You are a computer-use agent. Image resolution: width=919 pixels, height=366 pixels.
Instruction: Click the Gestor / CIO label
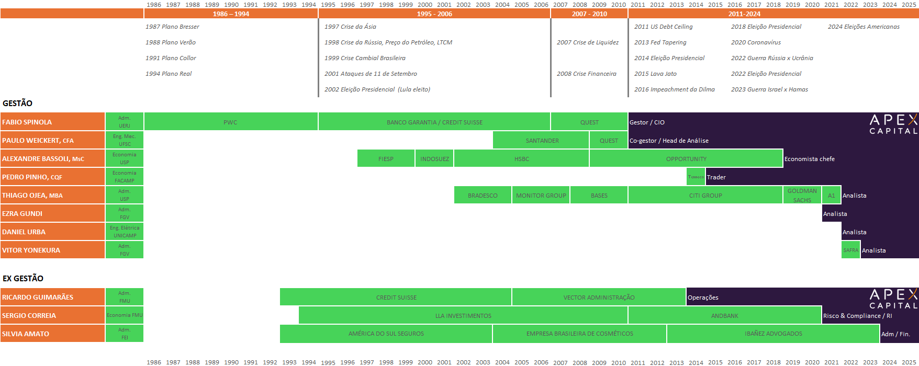click(x=647, y=122)
